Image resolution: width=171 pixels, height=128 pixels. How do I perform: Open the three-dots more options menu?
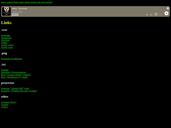[161, 15]
